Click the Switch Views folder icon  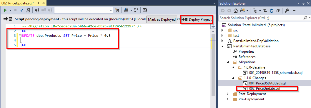[242, 11]
